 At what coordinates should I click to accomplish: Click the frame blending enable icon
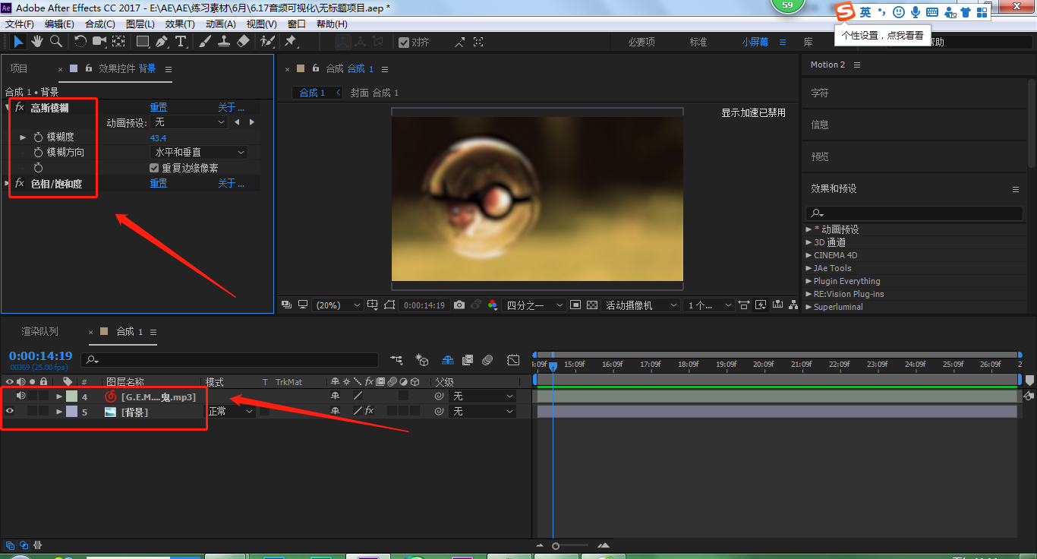[x=468, y=360]
